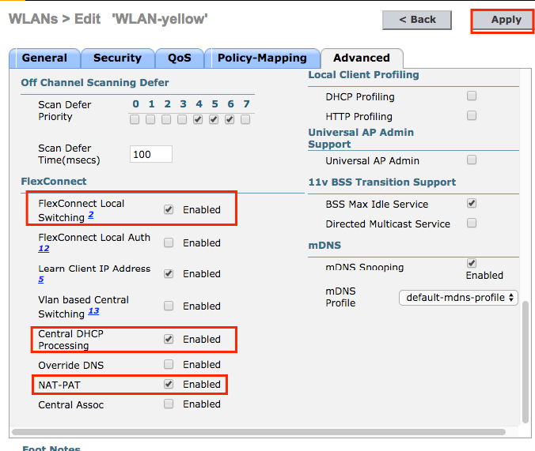Enable Directed Multicast Service checkbox
This screenshot has height=451, width=535.
[472, 223]
